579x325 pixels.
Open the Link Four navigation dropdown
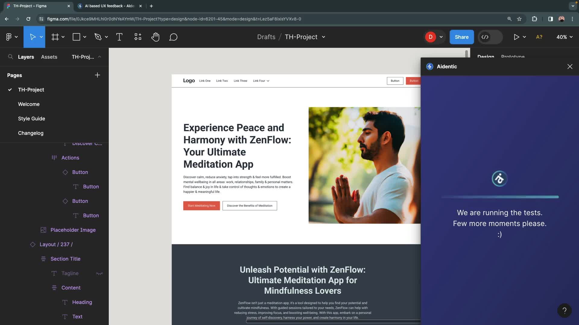(261, 81)
